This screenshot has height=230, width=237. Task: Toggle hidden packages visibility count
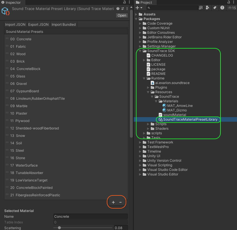(x=232, y=8)
